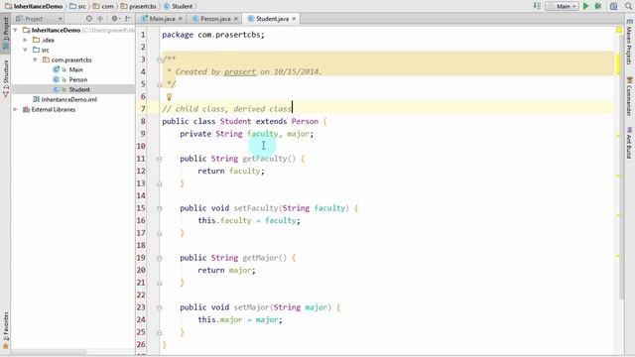Expand the .idea folder
This screenshot has width=635, height=357.
(x=25, y=40)
